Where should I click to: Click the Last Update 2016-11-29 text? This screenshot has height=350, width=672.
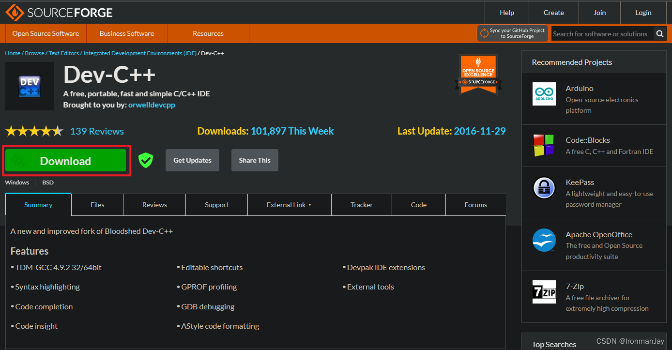click(x=451, y=131)
